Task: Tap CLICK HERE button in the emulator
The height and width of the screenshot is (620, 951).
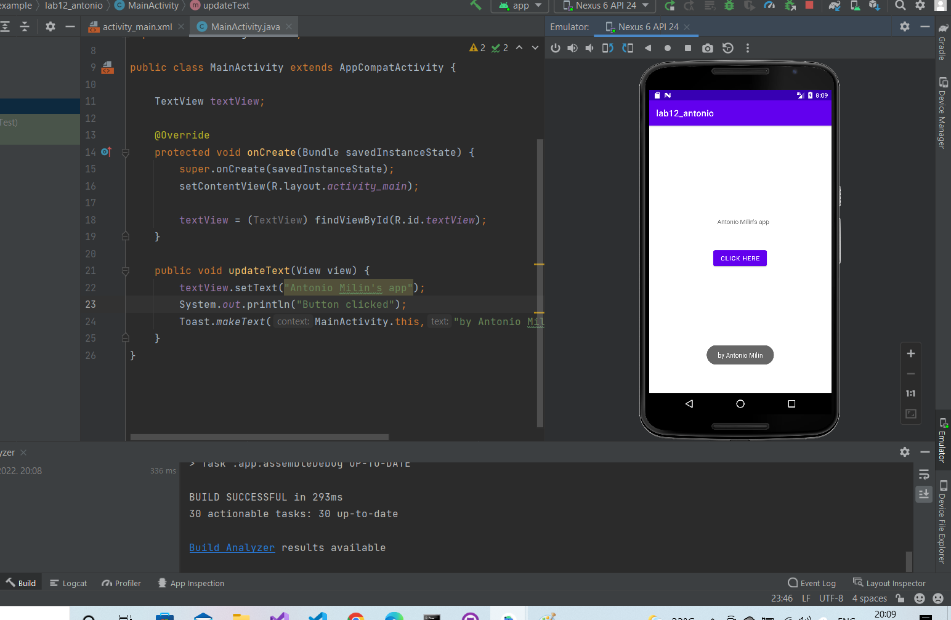Action: click(740, 258)
